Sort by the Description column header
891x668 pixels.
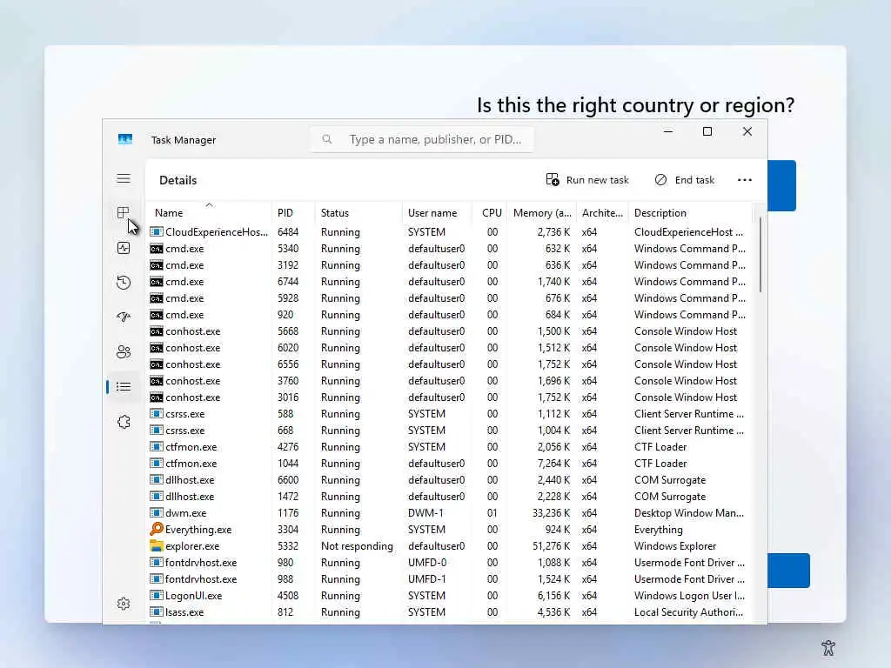pos(690,213)
